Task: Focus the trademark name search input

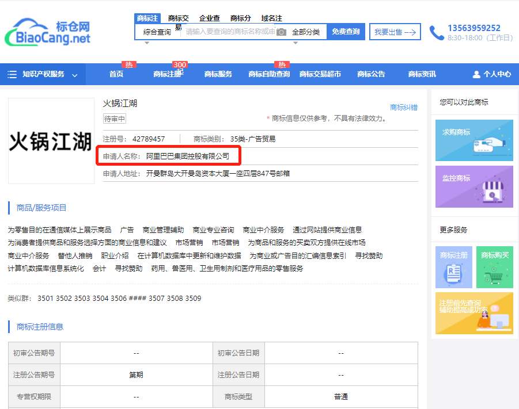Action: 230,32
